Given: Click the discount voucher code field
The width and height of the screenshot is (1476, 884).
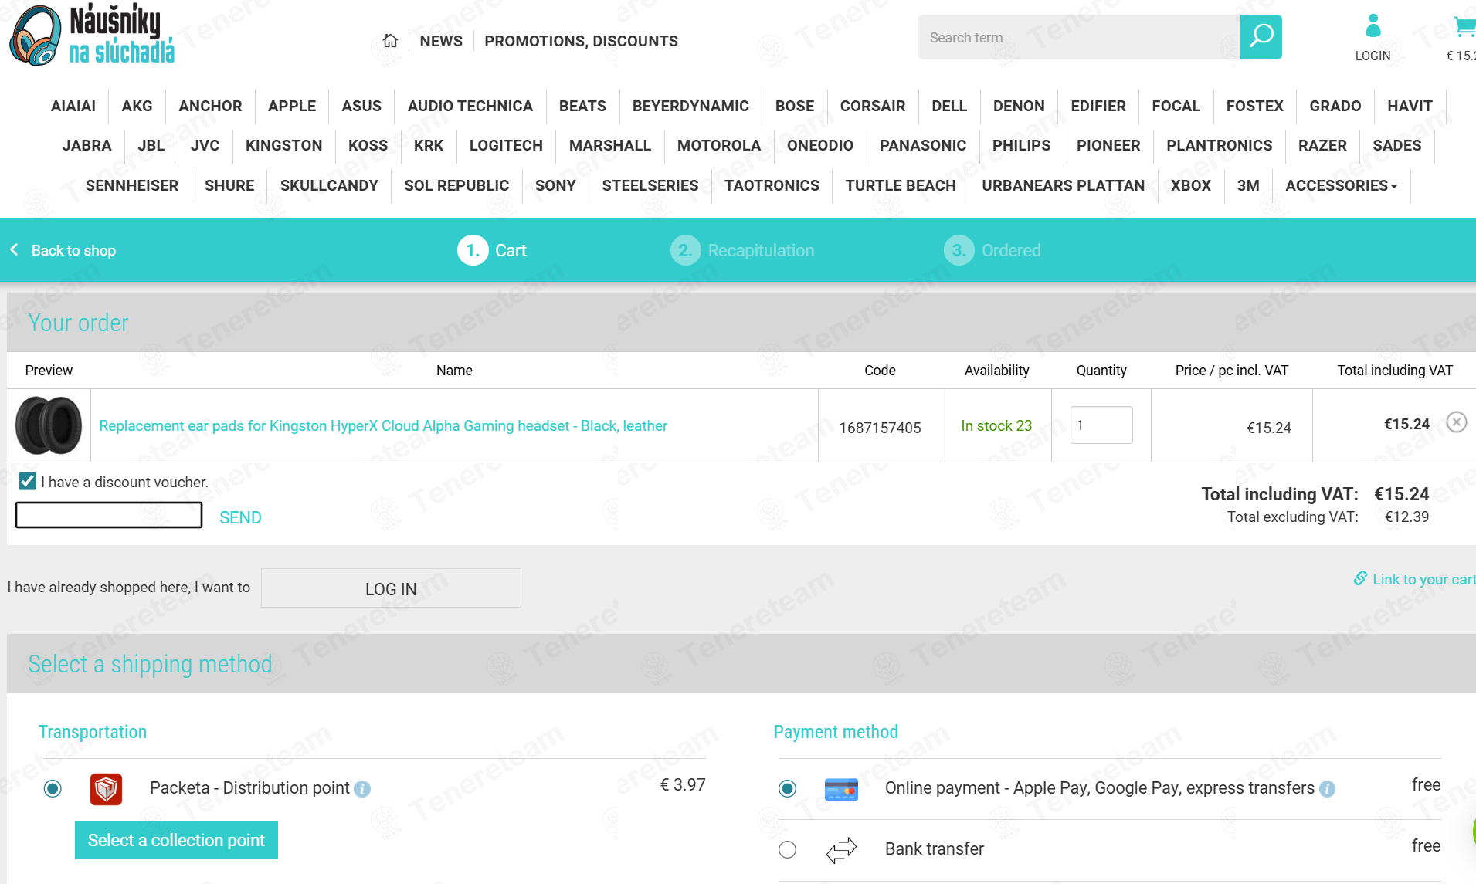Looking at the screenshot, I should (x=109, y=515).
